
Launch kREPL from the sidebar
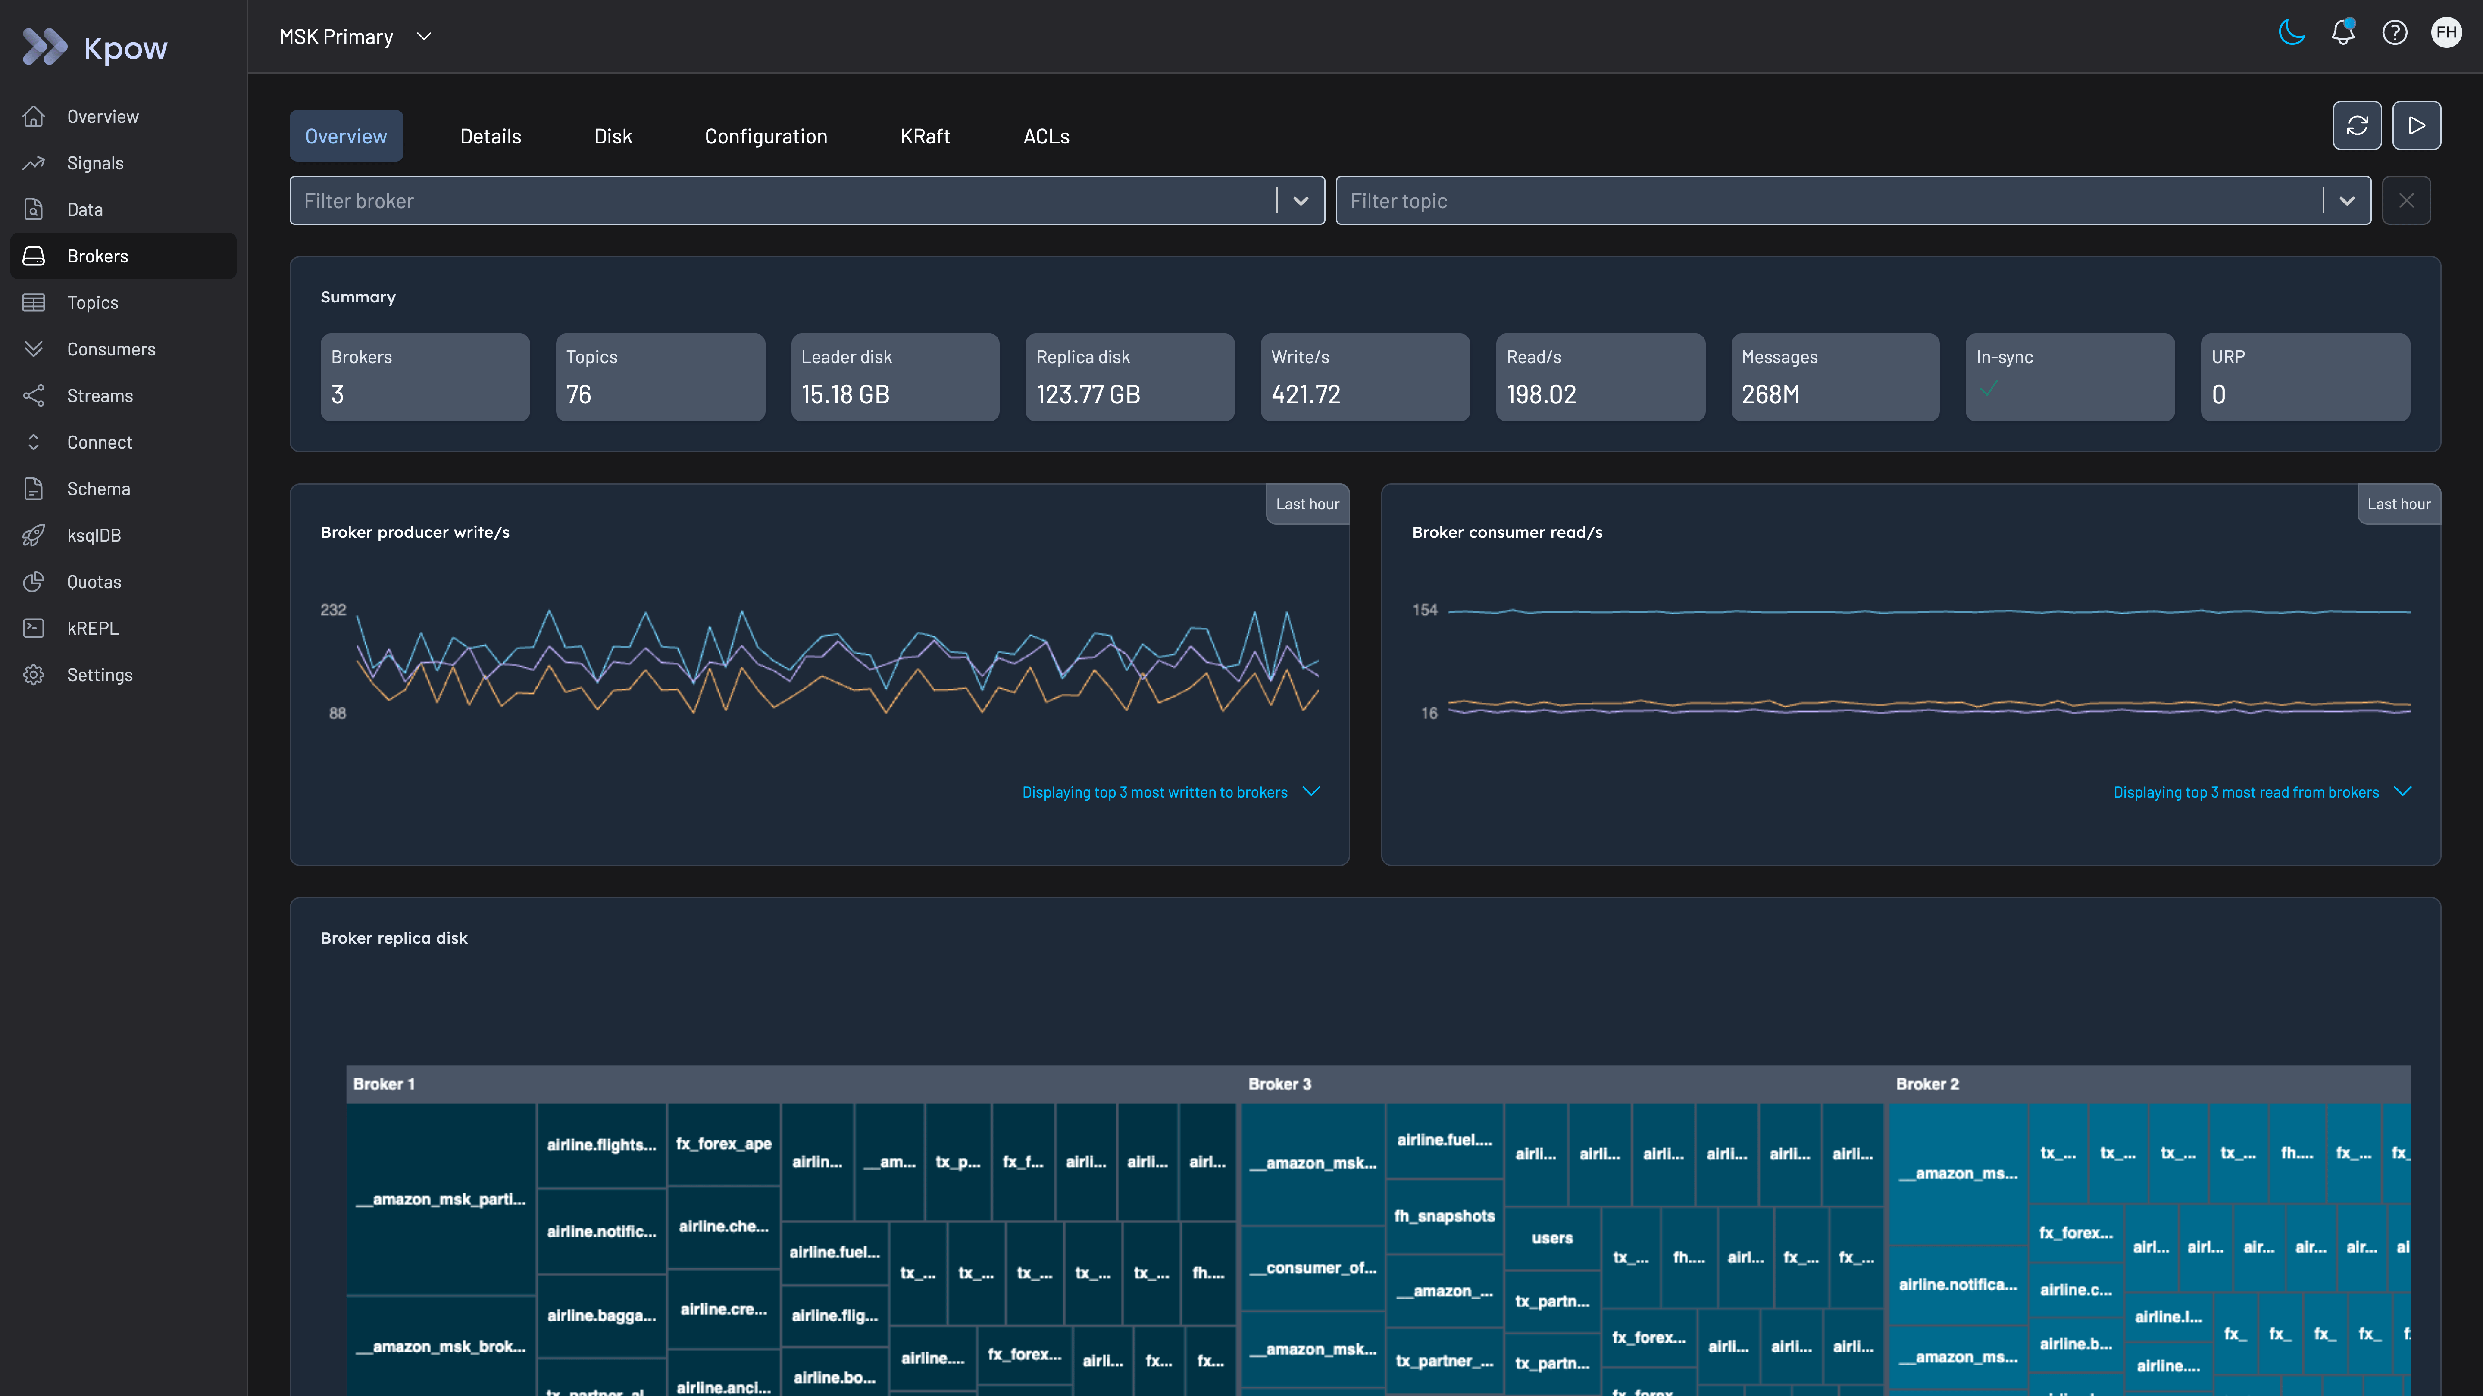click(x=123, y=628)
